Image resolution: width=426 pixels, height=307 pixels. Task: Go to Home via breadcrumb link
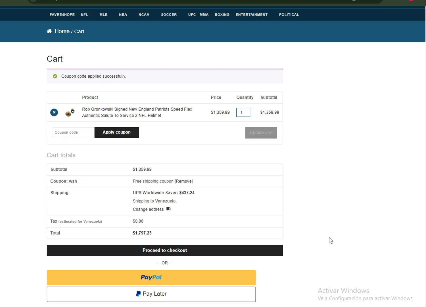(62, 31)
